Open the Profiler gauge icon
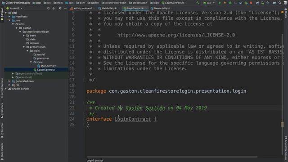 point(241,3)
